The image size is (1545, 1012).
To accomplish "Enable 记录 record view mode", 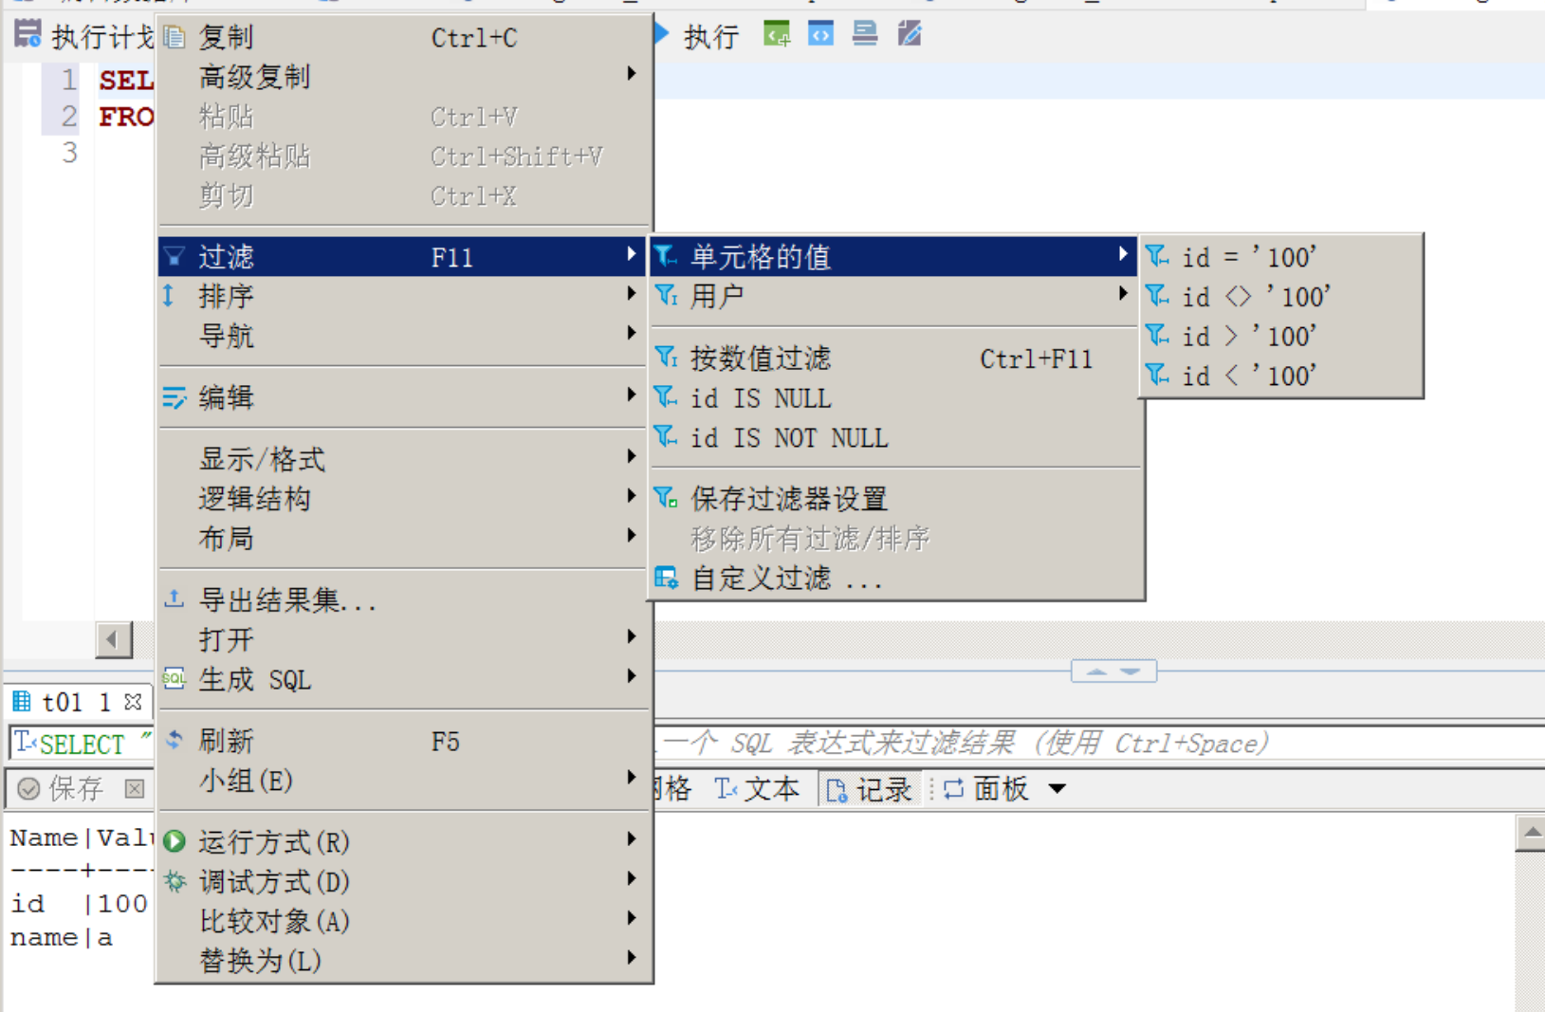I will click(x=870, y=788).
